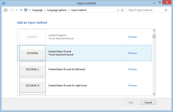Preview the Dvorak for left hand layout
The width and height of the screenshot is (173, 112).
click(x=133, y=69)
